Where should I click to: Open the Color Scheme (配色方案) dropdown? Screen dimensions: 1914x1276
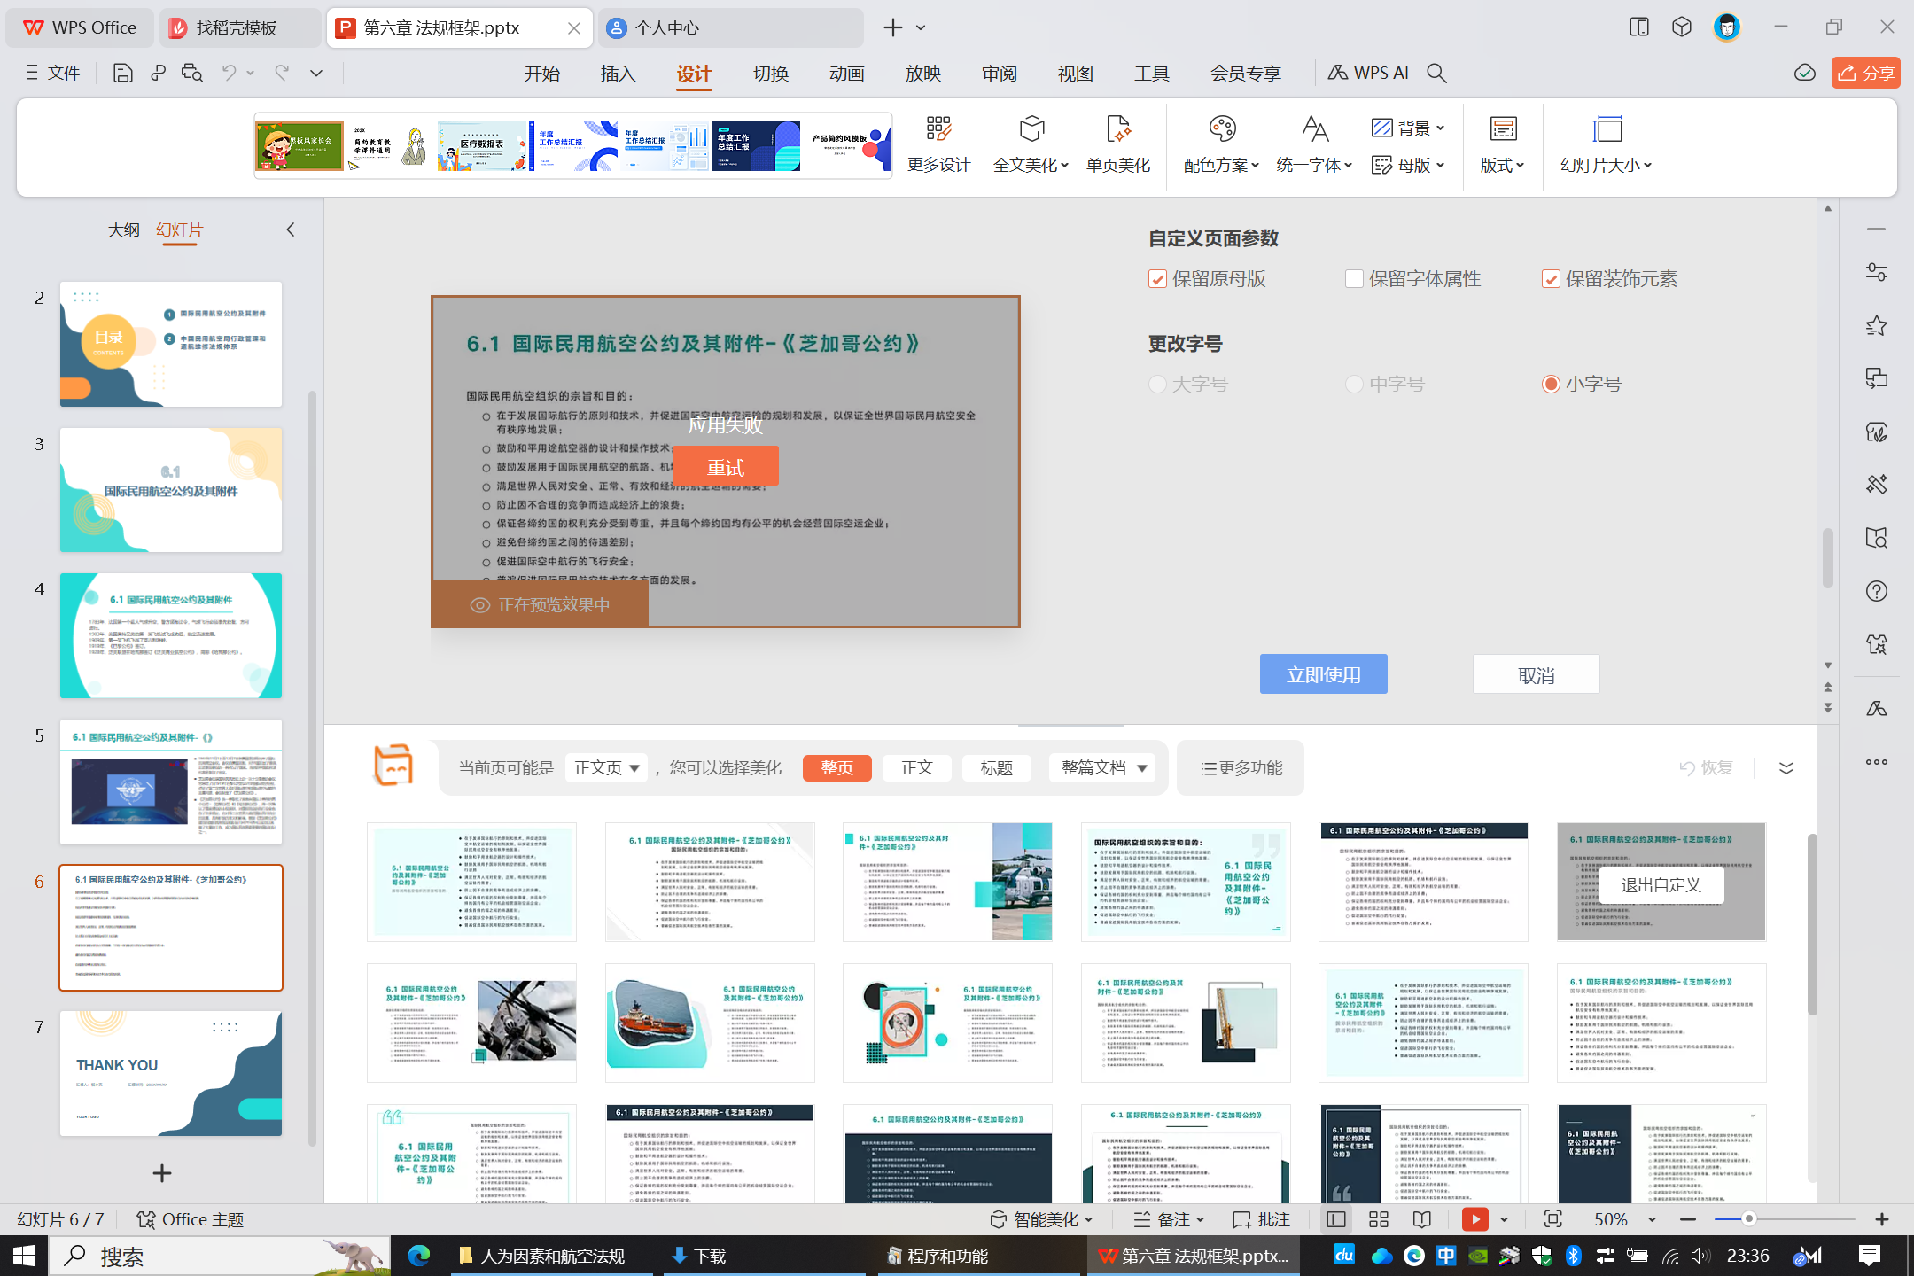click(1221, 144)
